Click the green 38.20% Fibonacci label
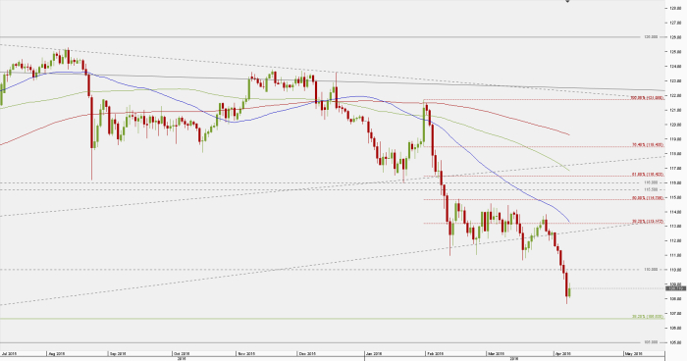Screen dimensions: 687x361 [x=648, y=316]
